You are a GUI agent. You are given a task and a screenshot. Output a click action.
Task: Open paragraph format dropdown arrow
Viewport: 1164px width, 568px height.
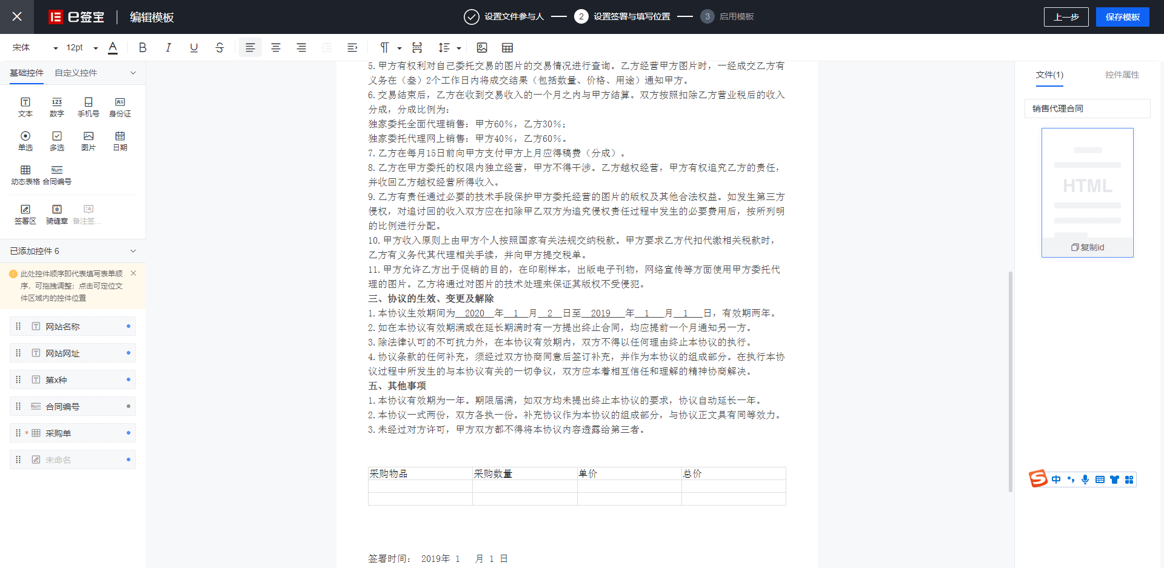click(x=400, y=48)
